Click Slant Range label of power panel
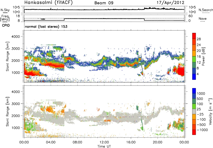This screenshot has width=213, height=148. (7, 56)
